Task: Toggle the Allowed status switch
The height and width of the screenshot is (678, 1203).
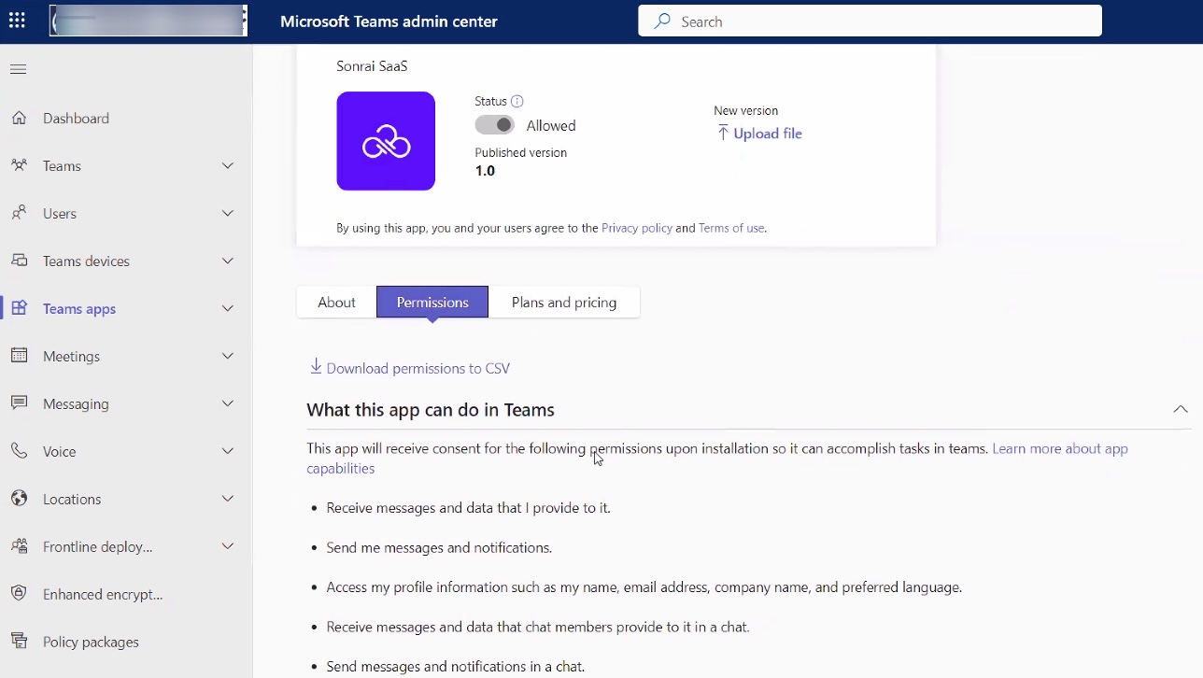Action: pyautogui.click(x=495, y=125)
